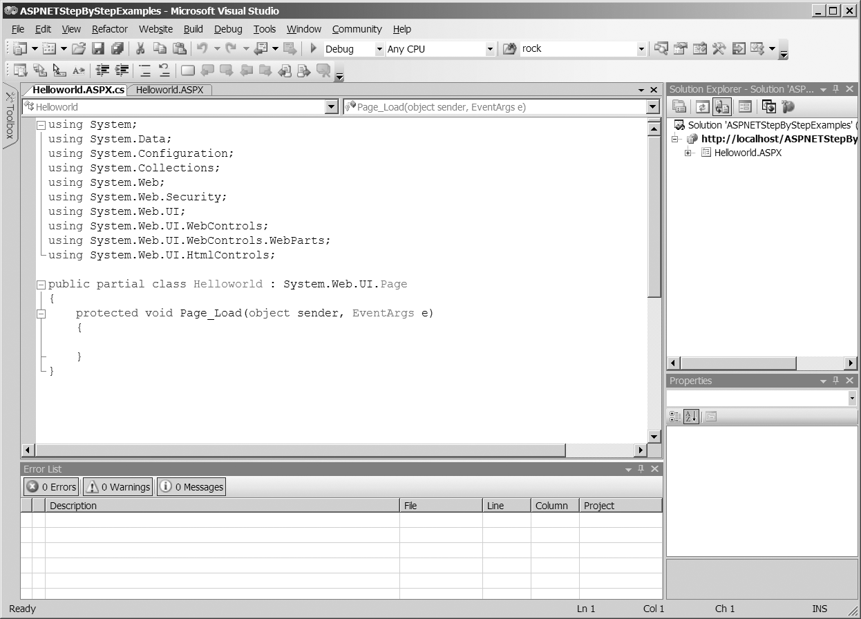This screenshot has height=619, width=861.
Task: Click the Refresh icon in Solution Explorer
Action: point(703,106)
